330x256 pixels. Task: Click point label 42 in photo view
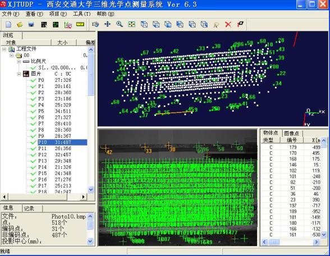109,152
